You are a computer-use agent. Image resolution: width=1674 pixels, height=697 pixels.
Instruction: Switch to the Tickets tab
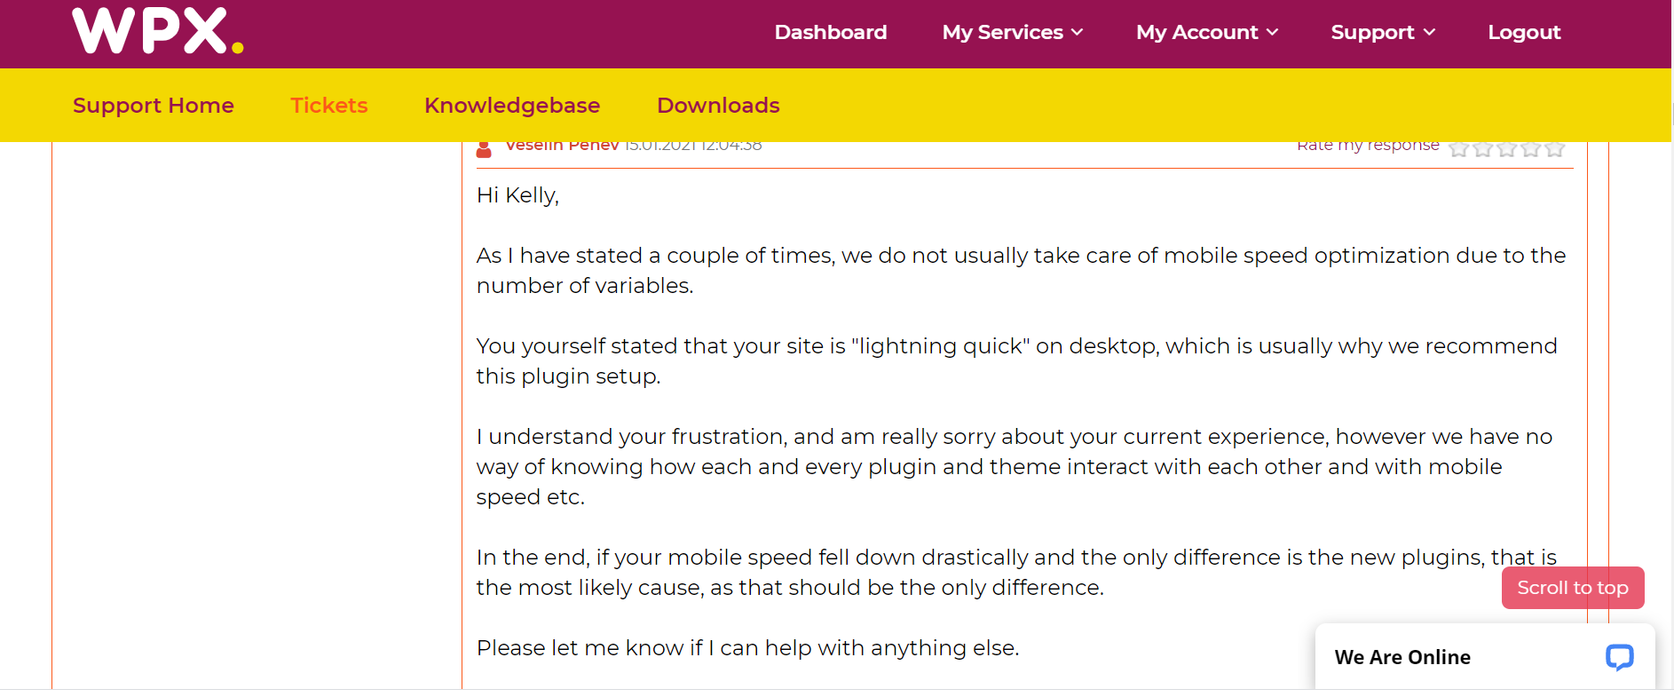pyautogui.click(x=329, y=105)
